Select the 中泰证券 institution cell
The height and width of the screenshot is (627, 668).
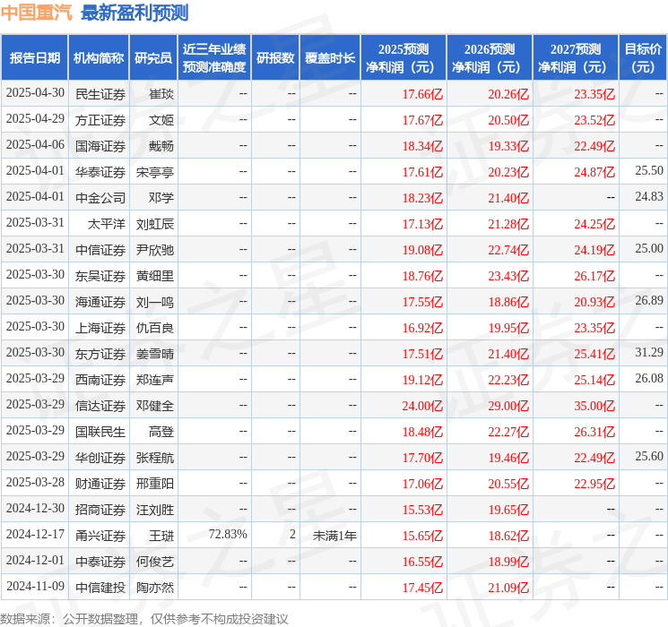pyautogui.click(x=100, y=562)
